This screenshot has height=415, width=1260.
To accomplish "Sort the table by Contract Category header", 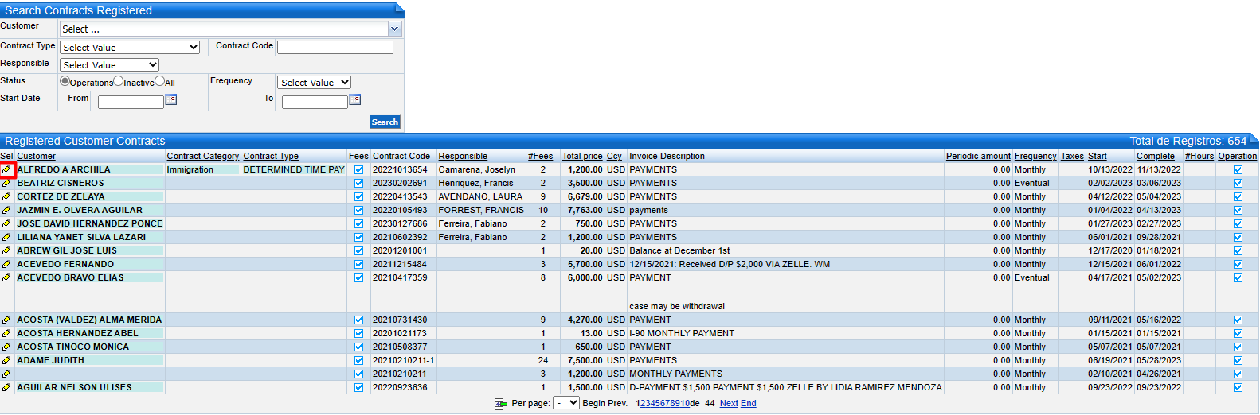I will (202, 156).
